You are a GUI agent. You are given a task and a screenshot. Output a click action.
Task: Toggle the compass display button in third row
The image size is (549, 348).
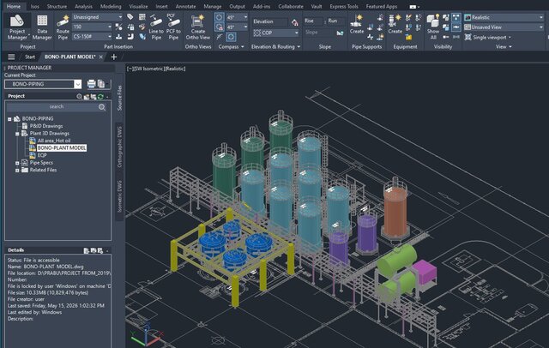pyautogui.click(x=231, y=37)
